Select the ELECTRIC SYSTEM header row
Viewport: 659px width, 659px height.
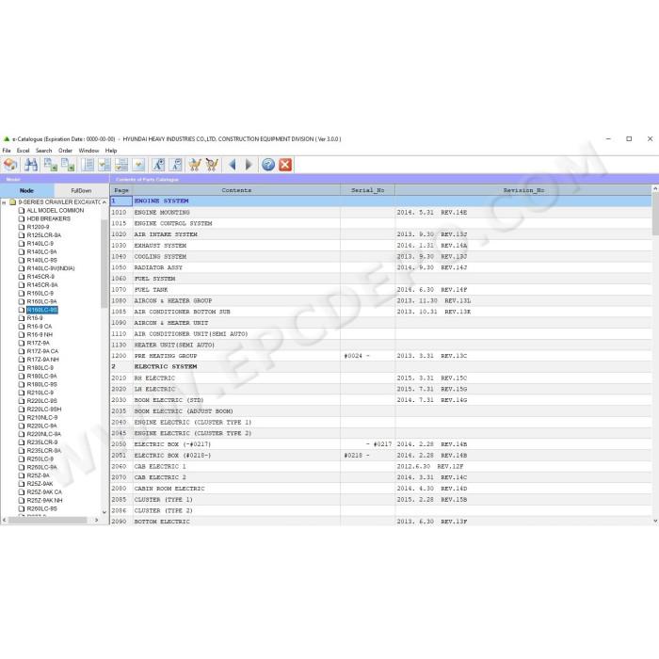pos(380,366)
